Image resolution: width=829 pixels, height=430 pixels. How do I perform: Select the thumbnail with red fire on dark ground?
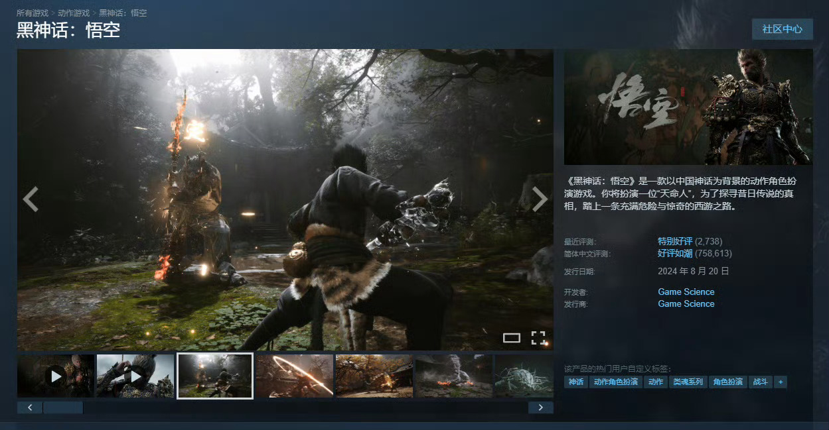454,376
